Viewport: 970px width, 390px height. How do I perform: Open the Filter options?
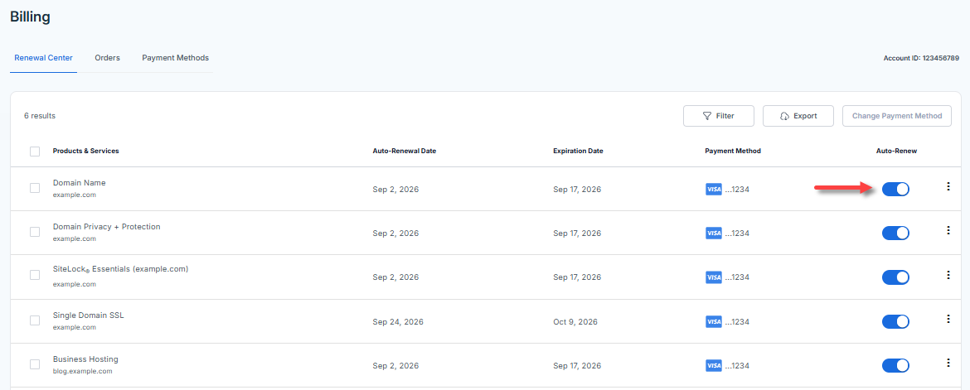click(x=718, y=116)
